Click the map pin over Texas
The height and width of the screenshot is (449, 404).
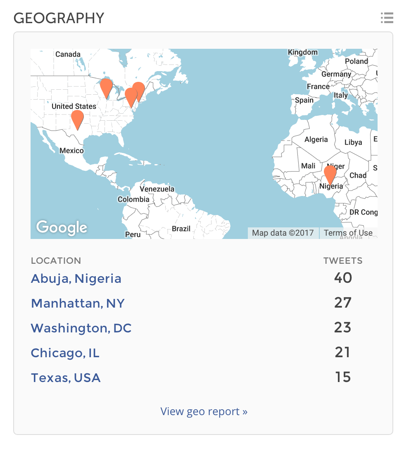(77, 119)
